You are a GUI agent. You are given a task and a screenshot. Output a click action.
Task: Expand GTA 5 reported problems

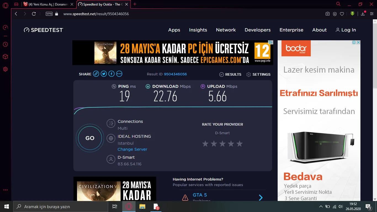pos(261,197)
